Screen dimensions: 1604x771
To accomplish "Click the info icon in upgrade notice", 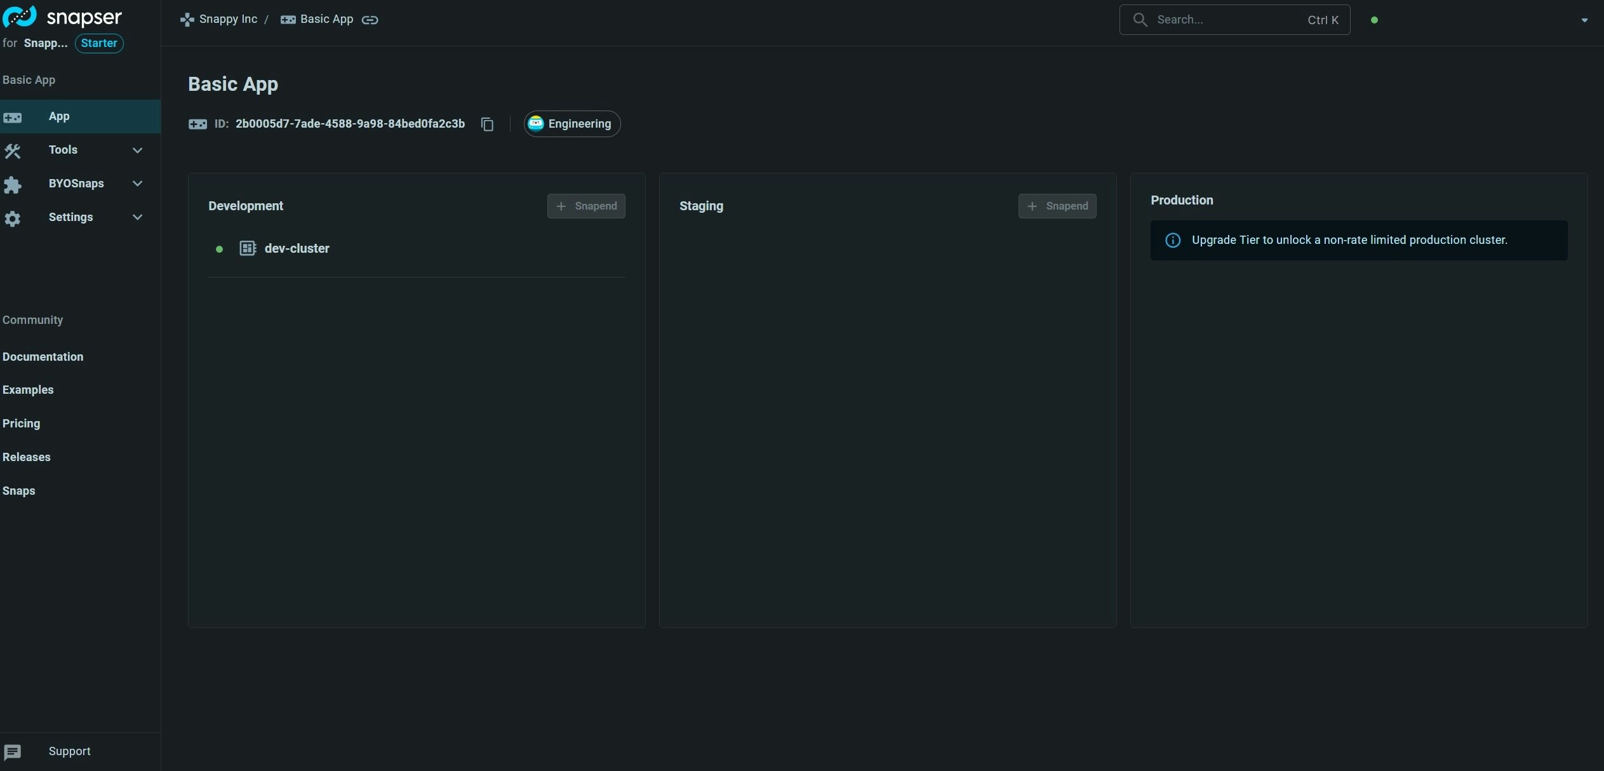I will pyautogui.click(x=1172, y=241).
